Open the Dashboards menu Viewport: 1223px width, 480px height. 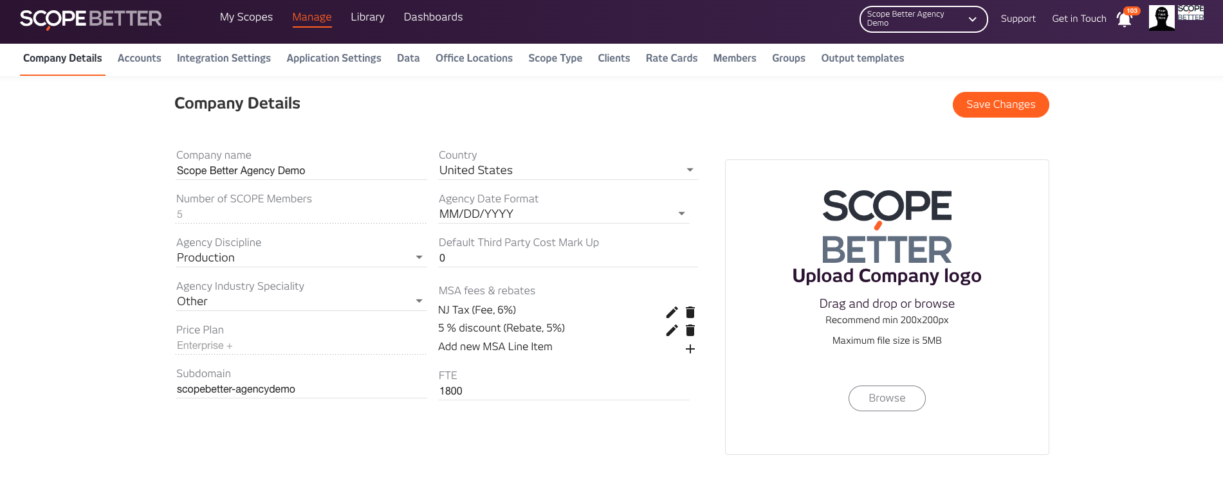pyautogui.click(x=433, y=17)
